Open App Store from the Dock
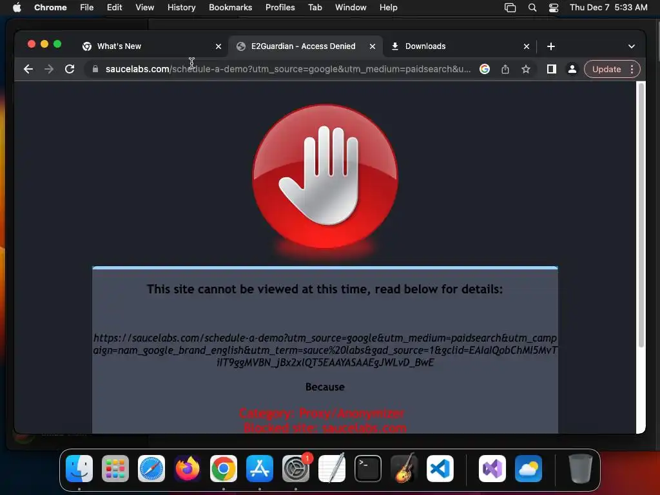The width and height of the screenshot is (660, 495). pyautogui.click(x=260, y=469)
